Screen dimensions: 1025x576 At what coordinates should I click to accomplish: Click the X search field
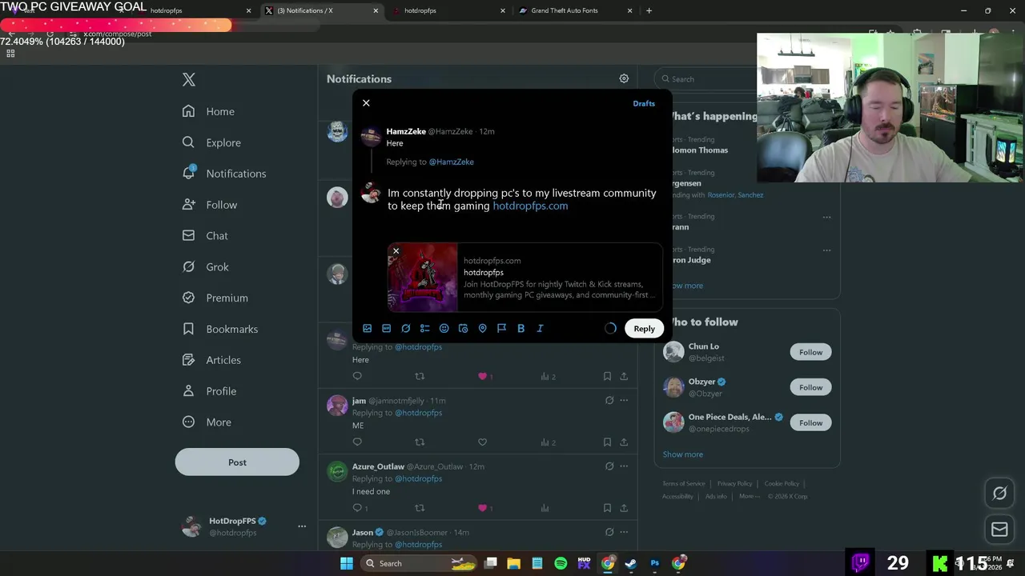click(705, 79)
